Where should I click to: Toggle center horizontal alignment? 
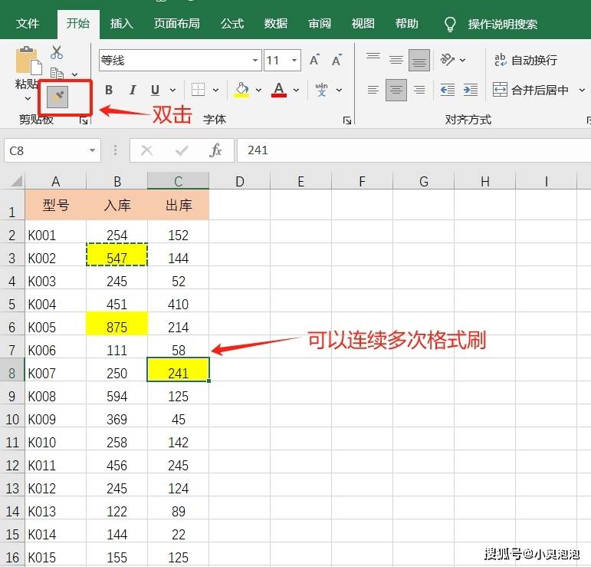[x=396, y=90]
